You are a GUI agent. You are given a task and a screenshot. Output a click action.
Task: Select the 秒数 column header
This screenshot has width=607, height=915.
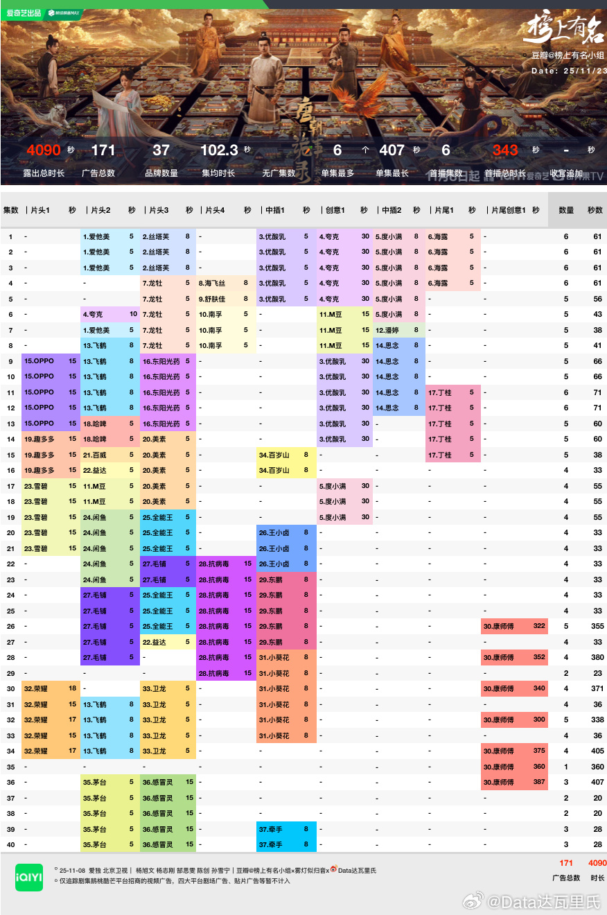(x=595, y=209)
